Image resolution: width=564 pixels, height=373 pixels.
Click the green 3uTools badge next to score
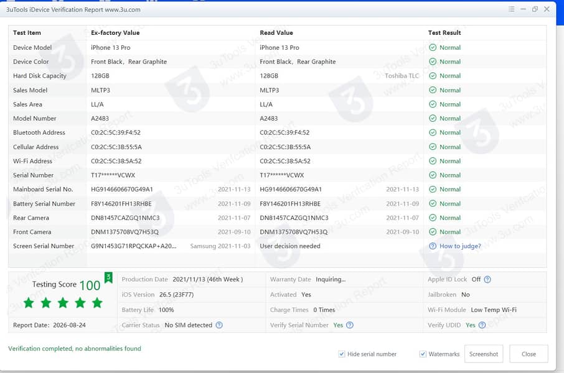point(108,277)
